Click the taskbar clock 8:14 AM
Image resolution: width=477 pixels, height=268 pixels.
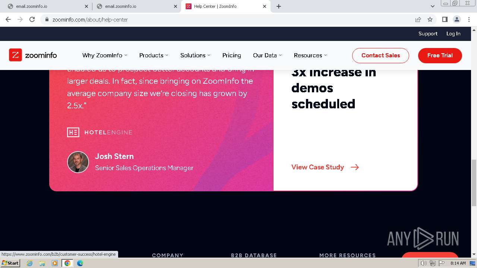click(x=458, y=263)
